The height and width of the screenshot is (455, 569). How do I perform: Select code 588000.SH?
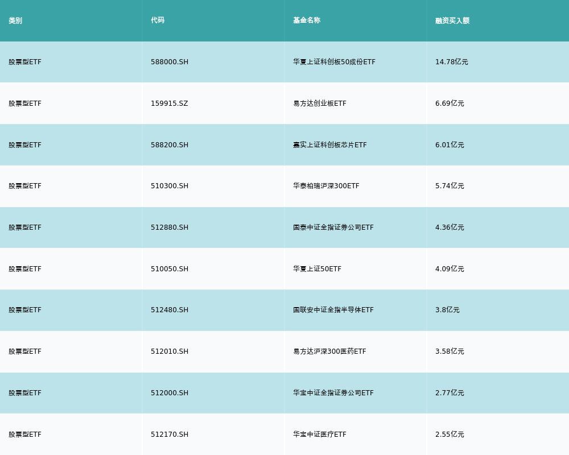[170, 62]
